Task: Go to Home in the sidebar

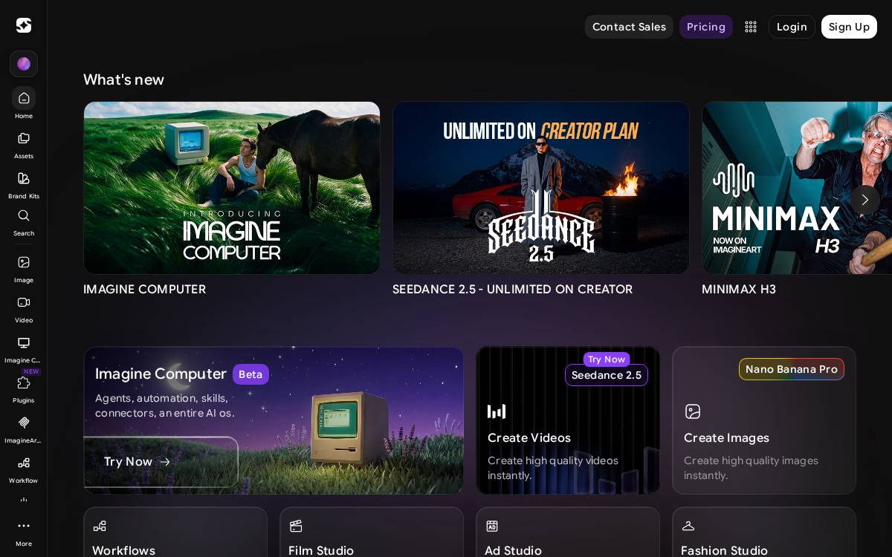Action: [24, 103]
